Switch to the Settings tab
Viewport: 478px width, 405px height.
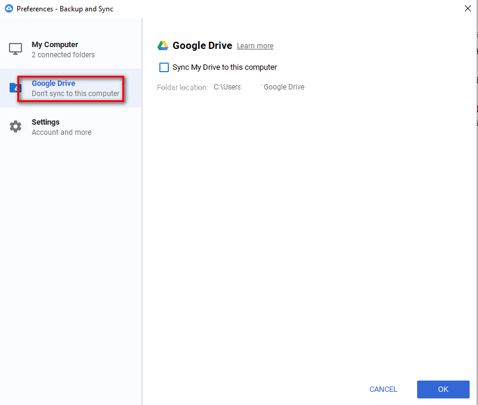point(45,122)
